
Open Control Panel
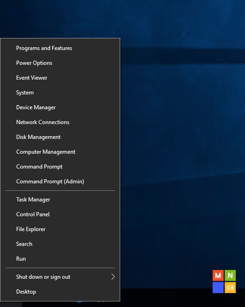[x=60, y=214]
